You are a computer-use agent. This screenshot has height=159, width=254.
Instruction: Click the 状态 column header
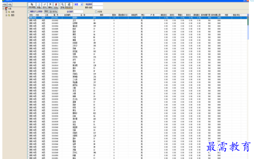31,15
